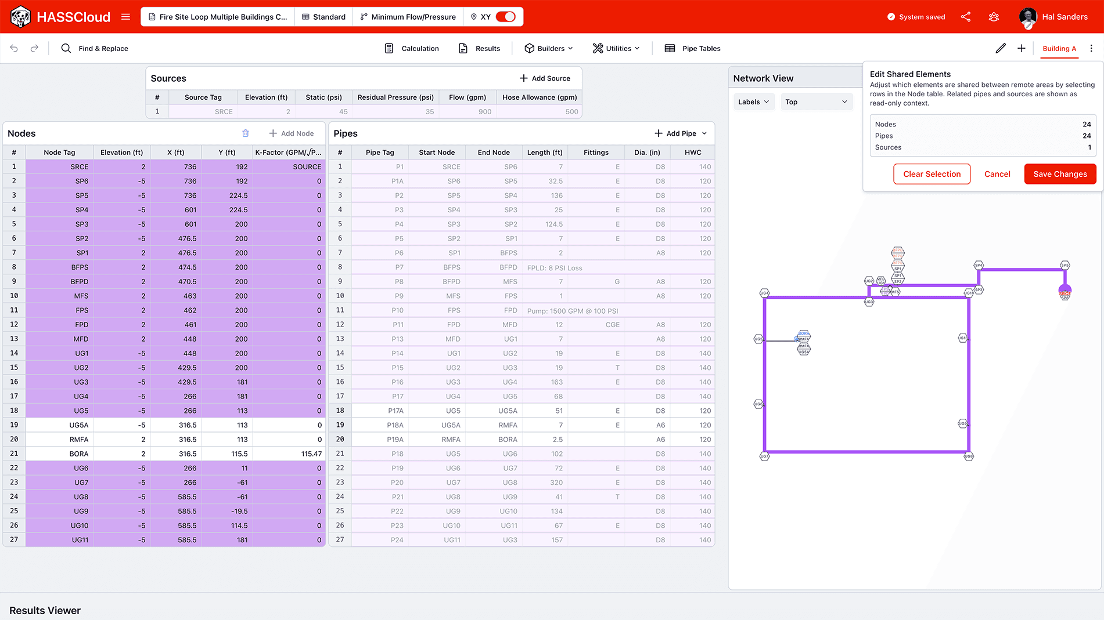Click the Residual Pressure 35 cell
1104x620 pixels.
coord(395,112)
